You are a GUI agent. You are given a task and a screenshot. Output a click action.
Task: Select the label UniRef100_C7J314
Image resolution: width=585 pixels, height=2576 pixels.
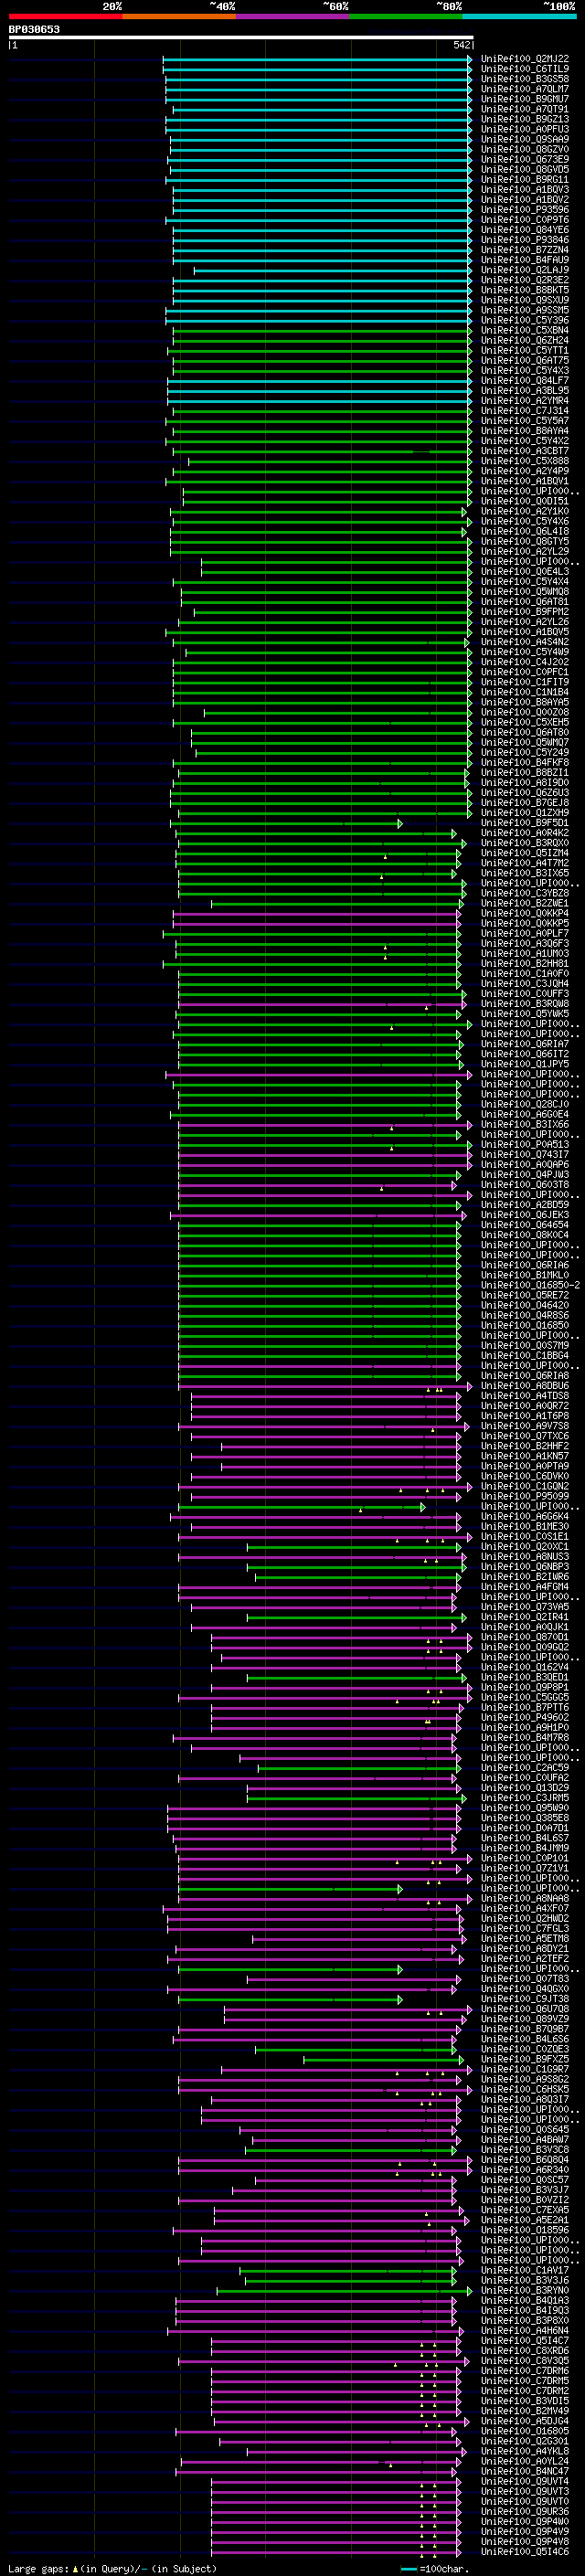(525, 410)
